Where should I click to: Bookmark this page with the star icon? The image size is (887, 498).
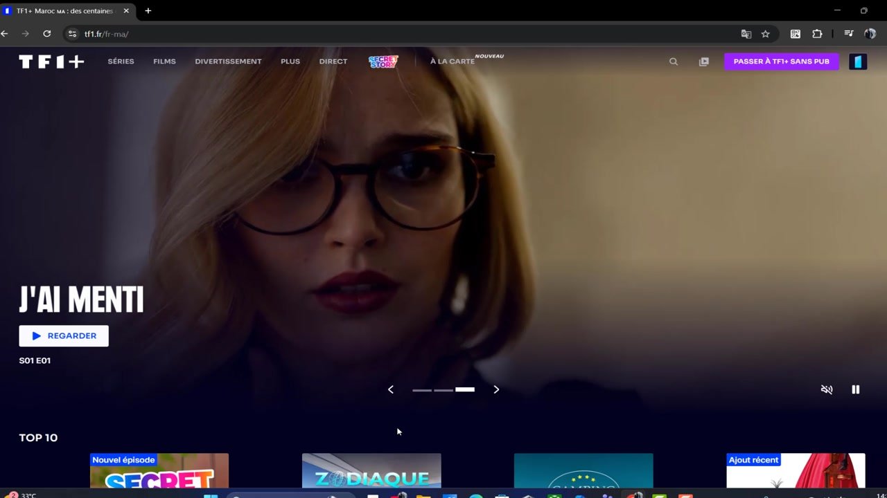765,34
